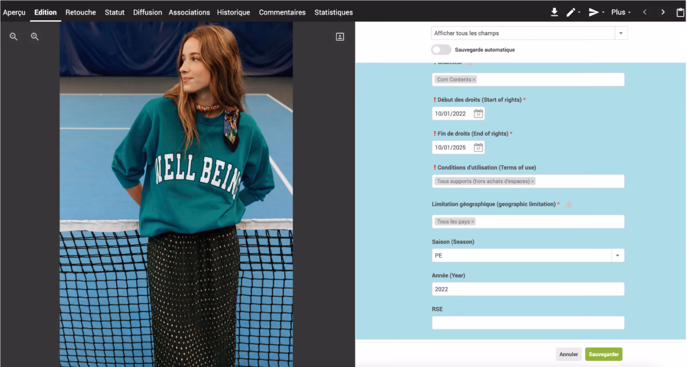Open calendar for Début des droits
Screen dimensions: 687x367
pyautogui.click(x=478, y=113)
